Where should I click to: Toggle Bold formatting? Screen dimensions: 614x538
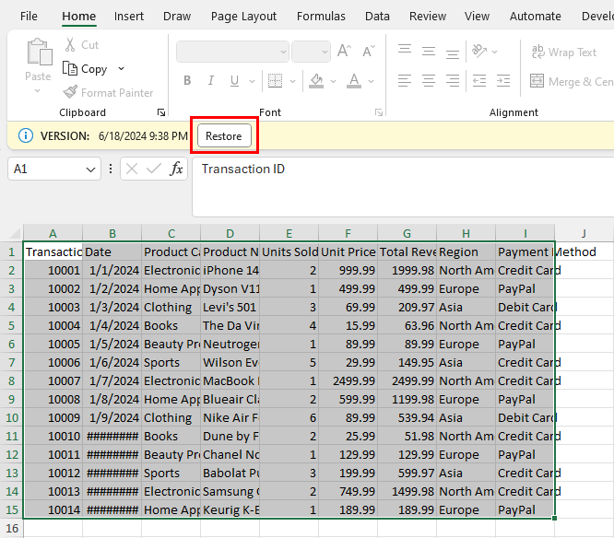(x=187, y=80)
